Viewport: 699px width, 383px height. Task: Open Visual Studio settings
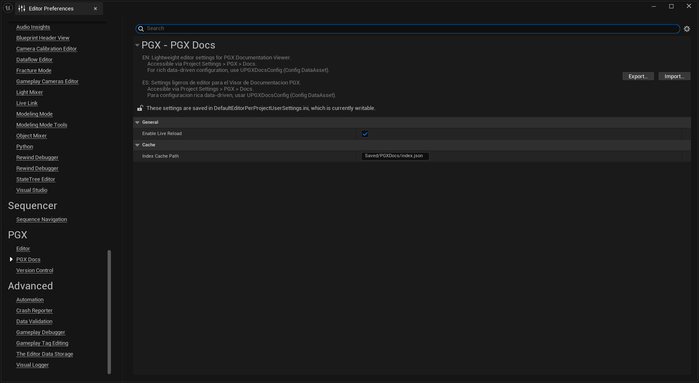32,190
